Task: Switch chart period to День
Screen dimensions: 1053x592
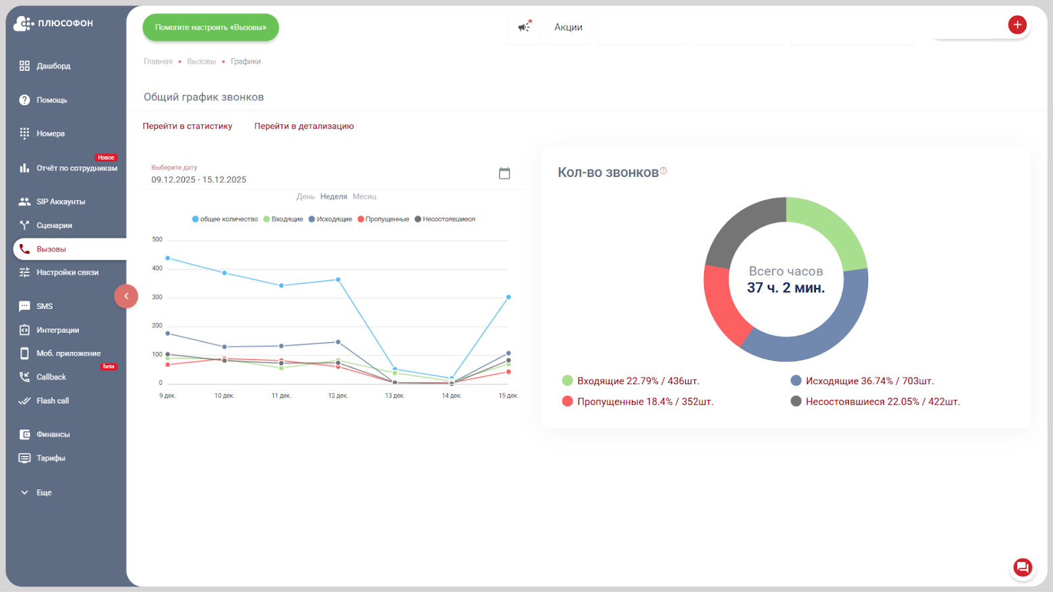Action: pyautogui.click(x=305, y=197)
